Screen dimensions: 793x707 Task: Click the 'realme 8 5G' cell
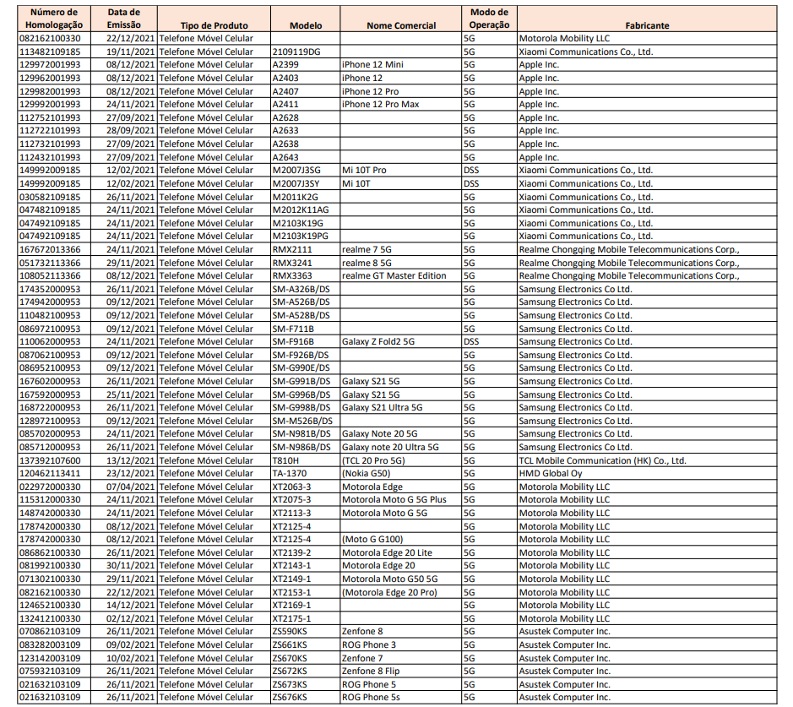[x=401, y=263]
